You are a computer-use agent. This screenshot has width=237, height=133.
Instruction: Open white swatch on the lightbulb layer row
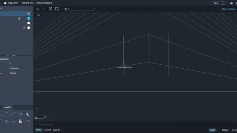29,28
